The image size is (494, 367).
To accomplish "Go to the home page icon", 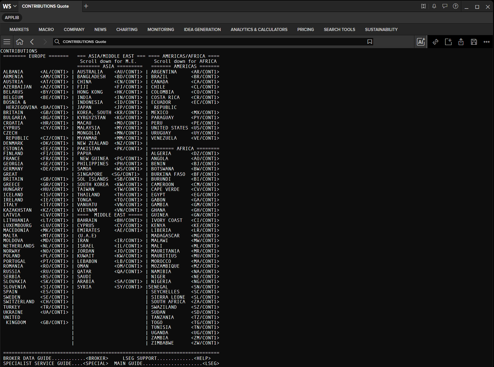I will [x=20, y=42].
